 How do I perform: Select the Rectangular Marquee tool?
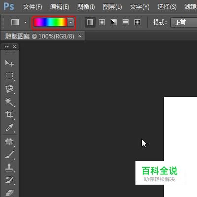tap(9, 76)
